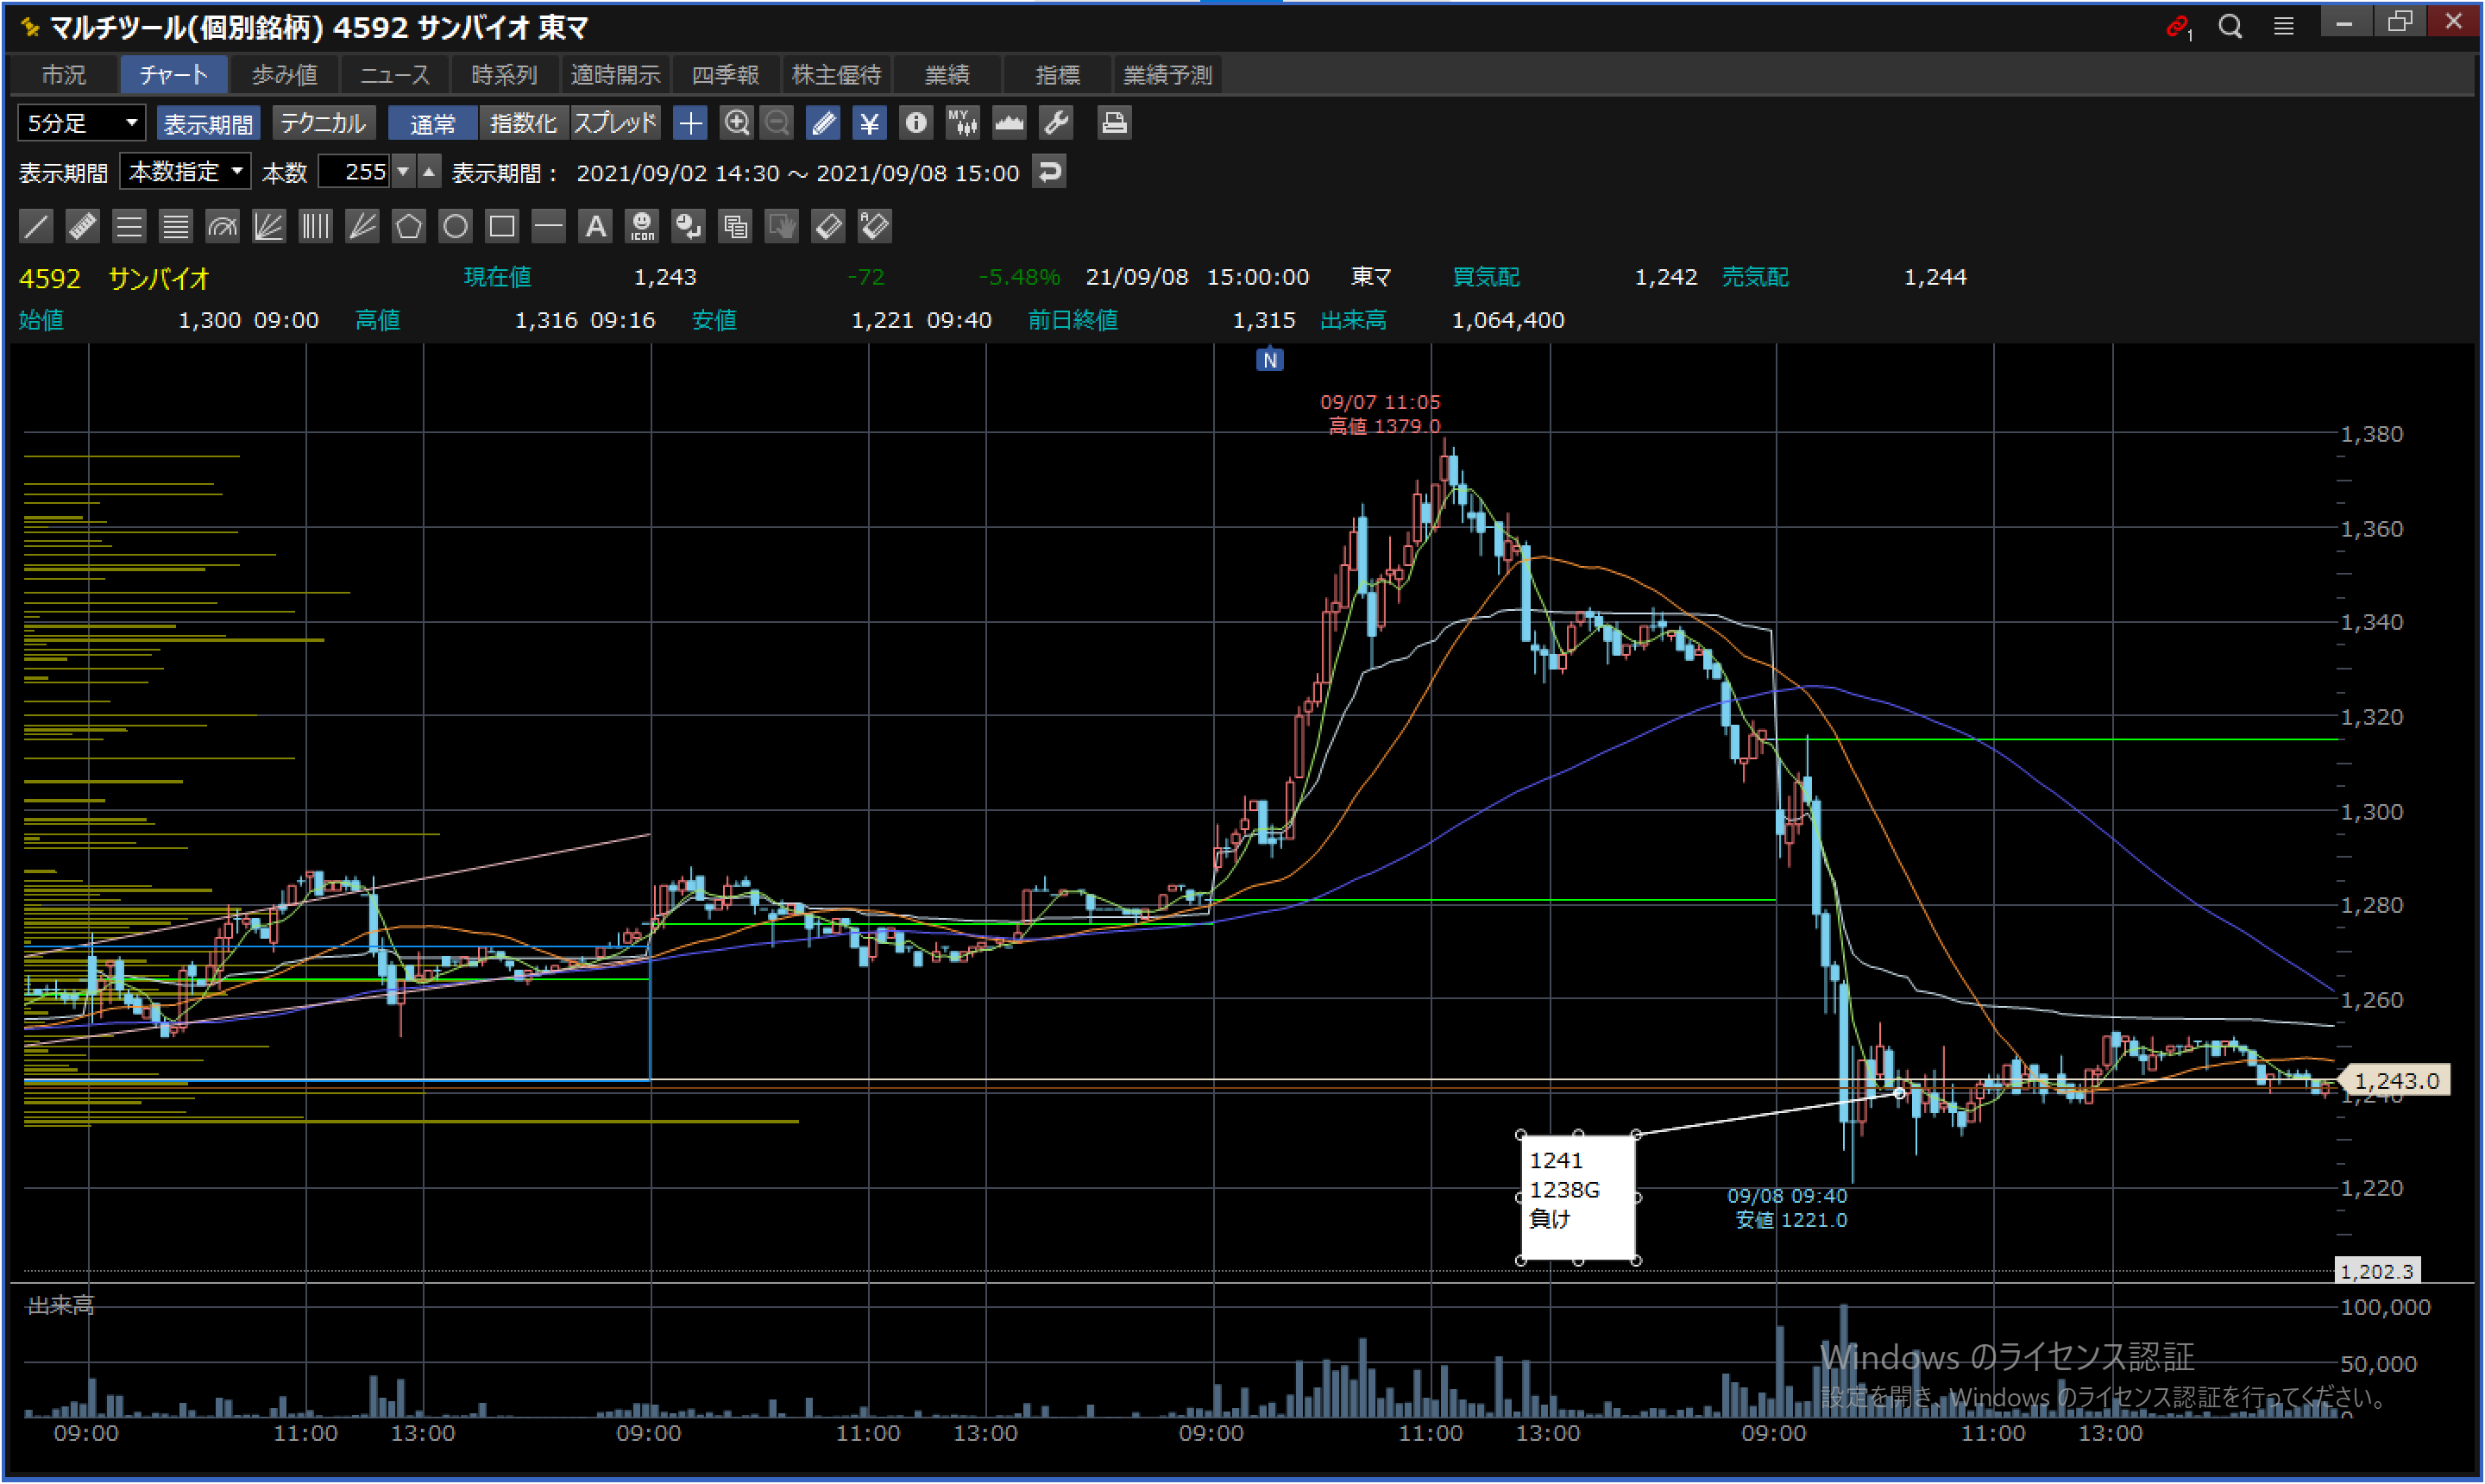Click the pentagon shape drawing tool
The height and width of the screenshot is (1484, 2485).
tap(408, 227)
